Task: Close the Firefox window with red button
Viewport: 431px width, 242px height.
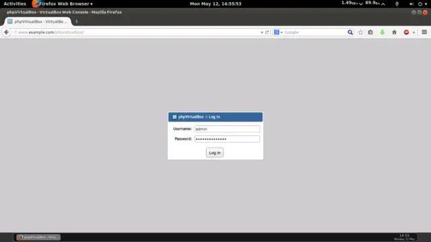Action: 425,12
